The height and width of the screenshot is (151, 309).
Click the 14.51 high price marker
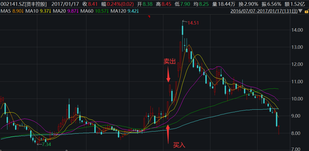[x=192, y=23]
